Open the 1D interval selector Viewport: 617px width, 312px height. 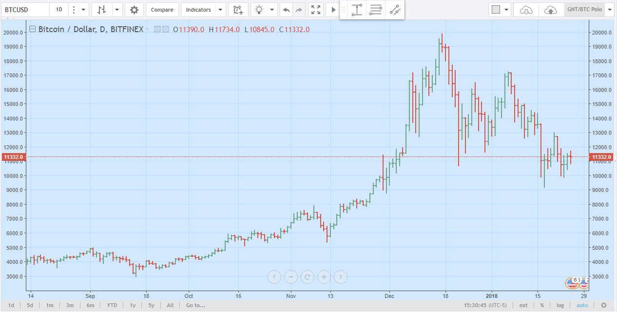tap(59, 10)
